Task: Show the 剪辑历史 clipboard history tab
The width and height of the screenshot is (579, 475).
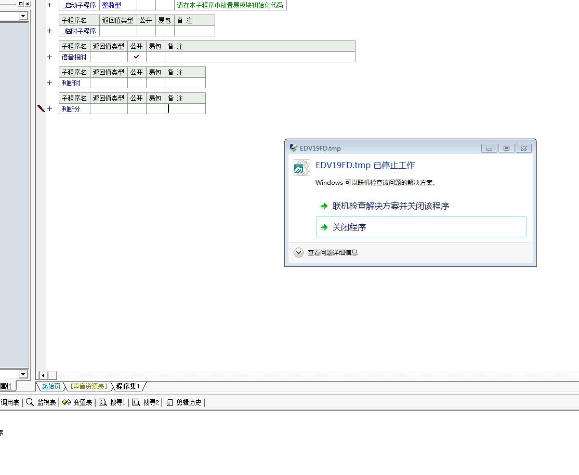Action: [184, 402]
